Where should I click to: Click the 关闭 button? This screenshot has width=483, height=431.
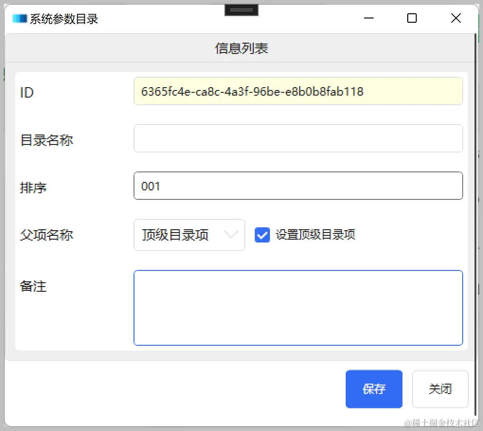pyautogui.click(x=440, y=389)
